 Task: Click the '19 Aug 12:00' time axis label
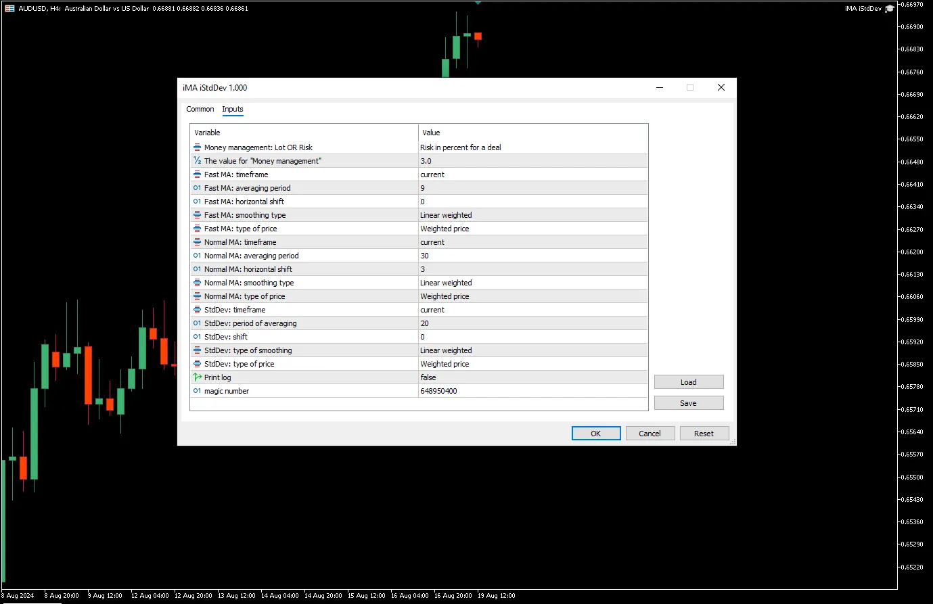pyautogui.click(x=497, y=596)
